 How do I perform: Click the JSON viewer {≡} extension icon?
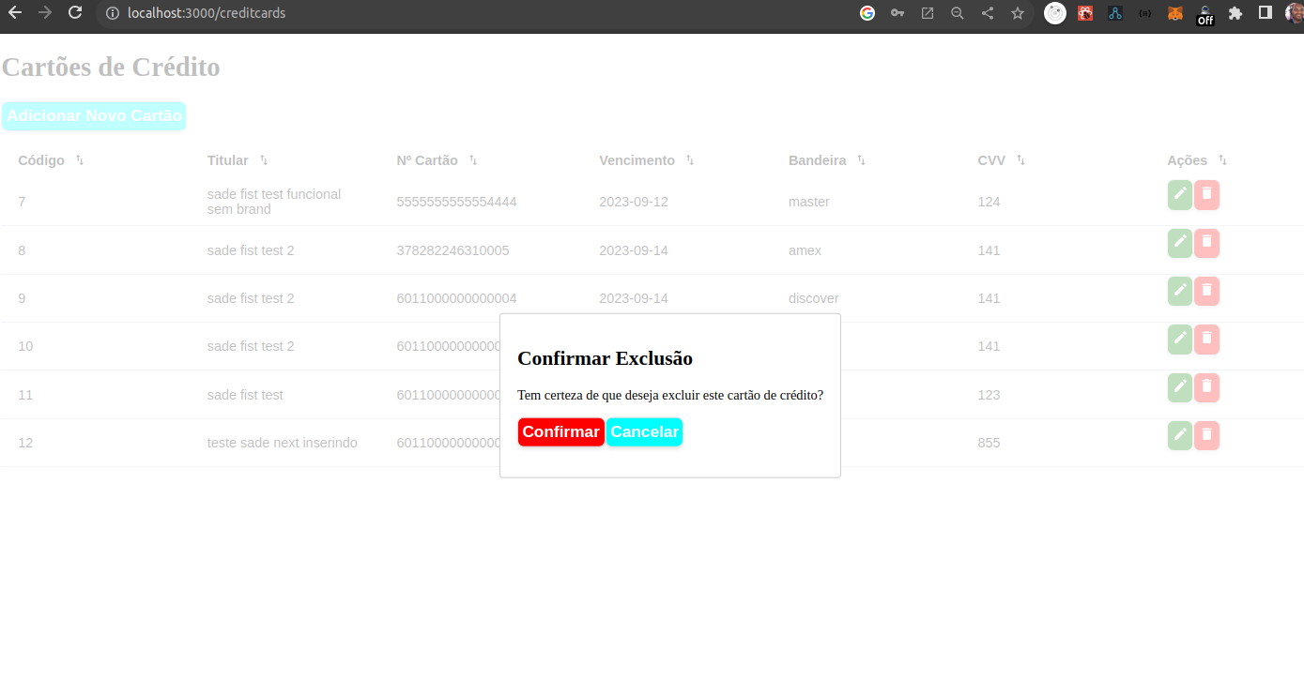pyautogui.click(x=1143, y=13)
